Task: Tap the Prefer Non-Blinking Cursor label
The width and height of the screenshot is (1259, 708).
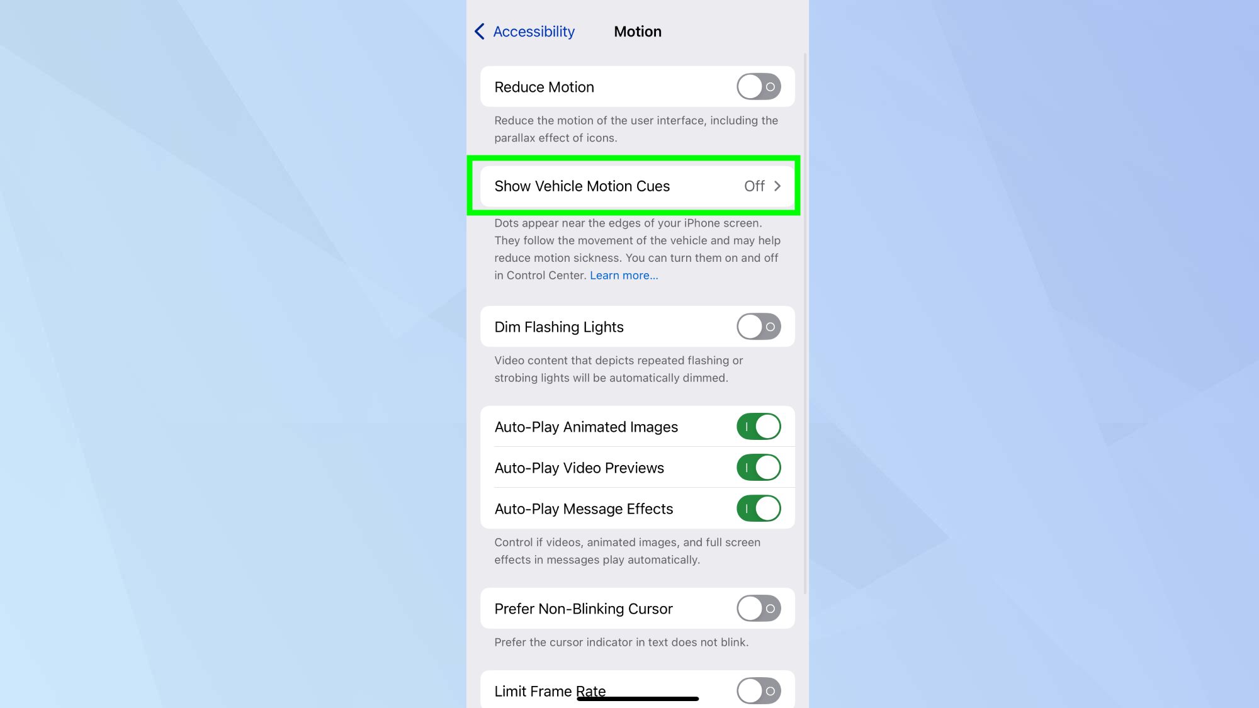Action: pyautogui.click(x=584, y=609)
